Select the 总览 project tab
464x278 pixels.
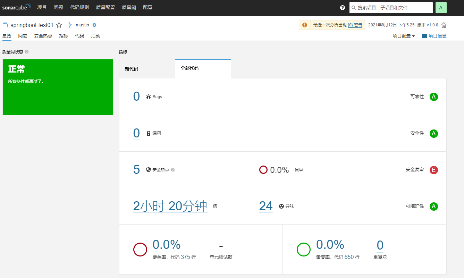(x=7, y=36)
